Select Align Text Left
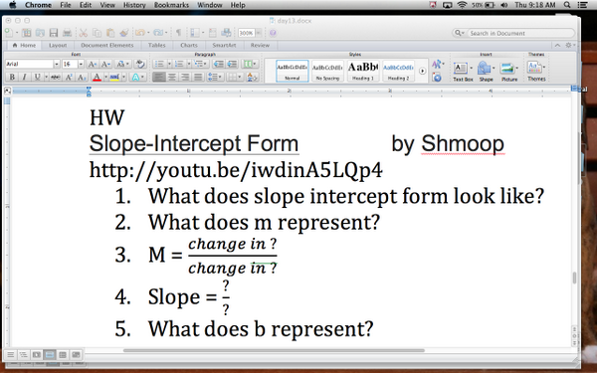This screenshot has width=597, height=373. pos(159,78)
